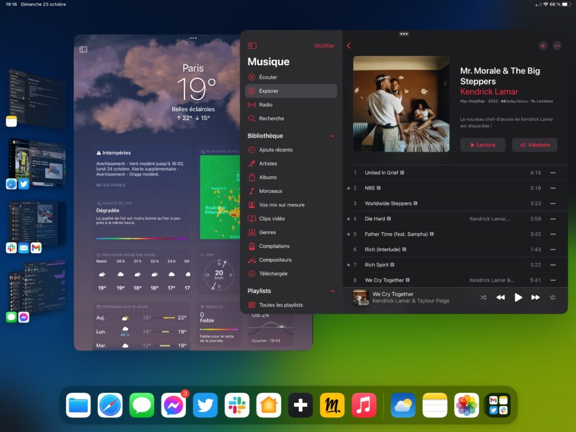The image size is (576, 432).
Task: Switch to Safari and Twitter stage
Action: 37,163
